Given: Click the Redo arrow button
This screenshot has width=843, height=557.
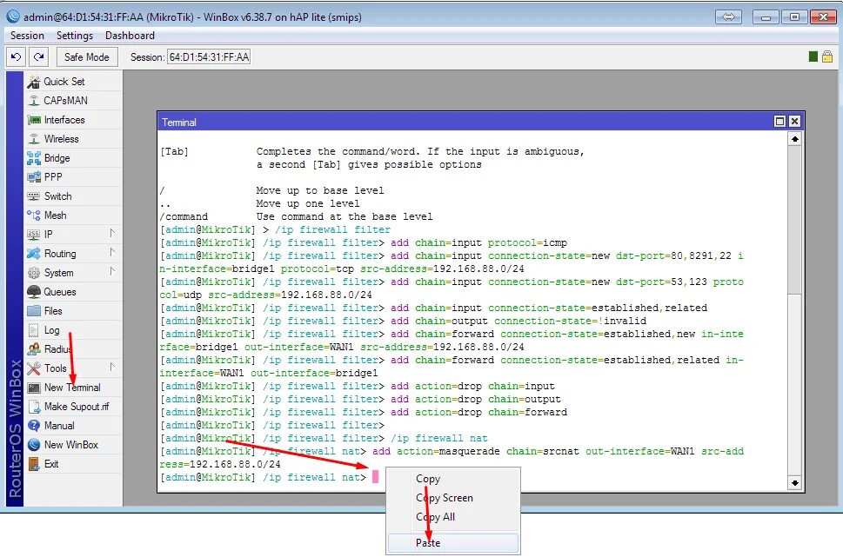Looking at the screenshot, I should coord(38,57).
